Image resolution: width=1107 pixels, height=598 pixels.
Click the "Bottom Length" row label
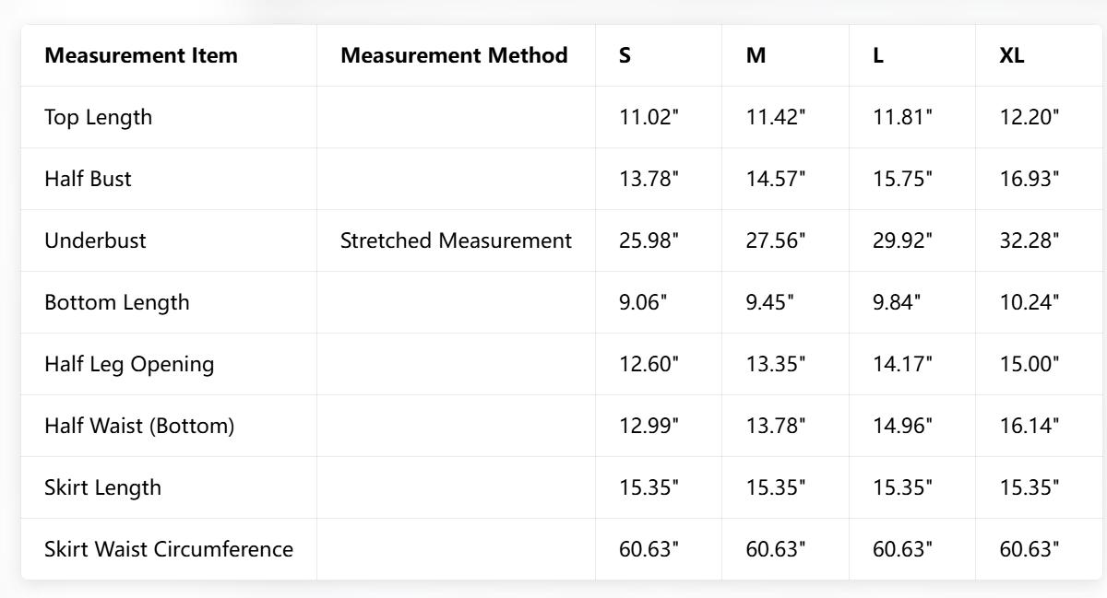[x=117, y=302]
